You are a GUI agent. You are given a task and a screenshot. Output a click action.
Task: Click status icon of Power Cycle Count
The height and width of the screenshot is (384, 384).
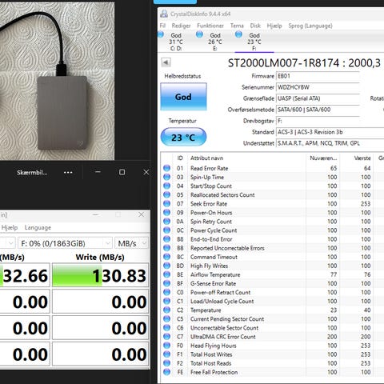167,230
